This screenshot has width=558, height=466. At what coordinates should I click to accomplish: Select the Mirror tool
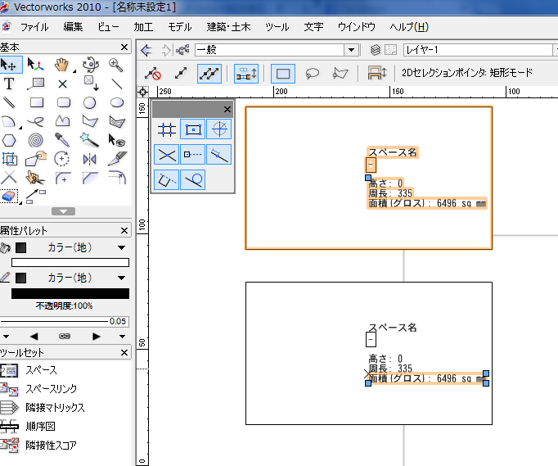(x=89, y=159)
